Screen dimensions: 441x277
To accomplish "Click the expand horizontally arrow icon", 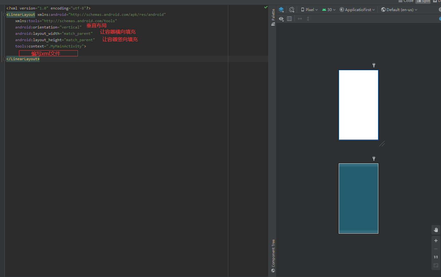I will point(300,19).
